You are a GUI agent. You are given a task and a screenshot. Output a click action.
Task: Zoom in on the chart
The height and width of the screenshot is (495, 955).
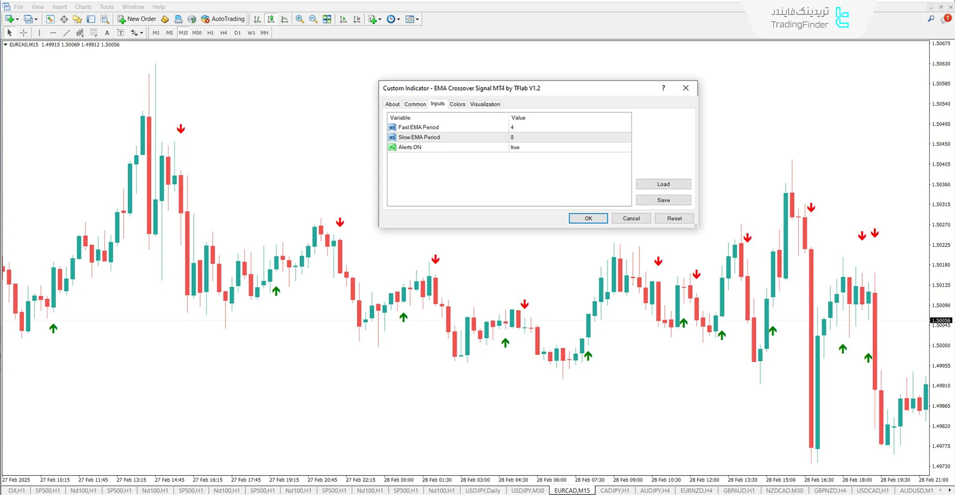coord(300,19)
